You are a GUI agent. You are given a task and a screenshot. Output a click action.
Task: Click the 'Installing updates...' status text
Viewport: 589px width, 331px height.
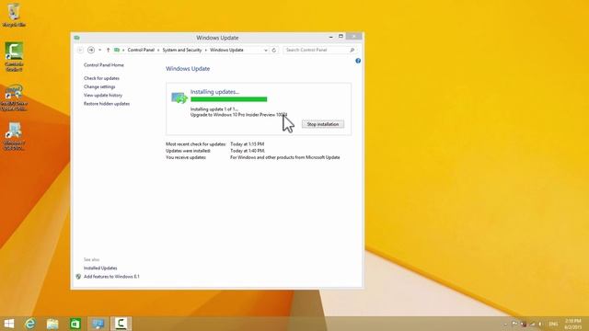214,92
